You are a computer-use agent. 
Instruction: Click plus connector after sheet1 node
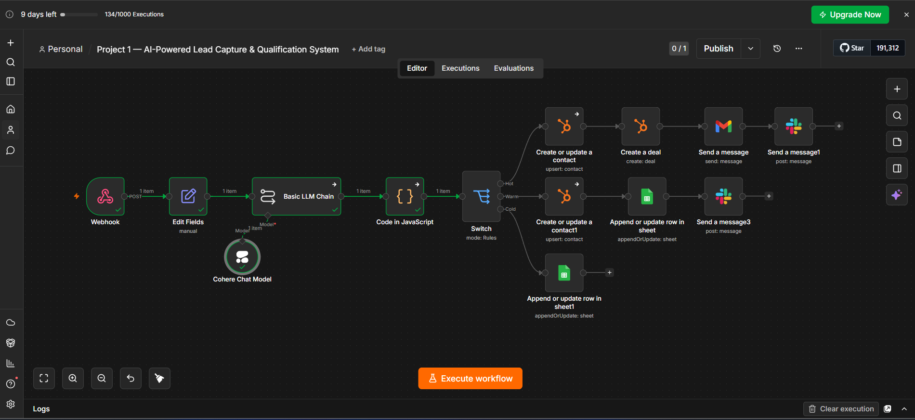(610, 273)
